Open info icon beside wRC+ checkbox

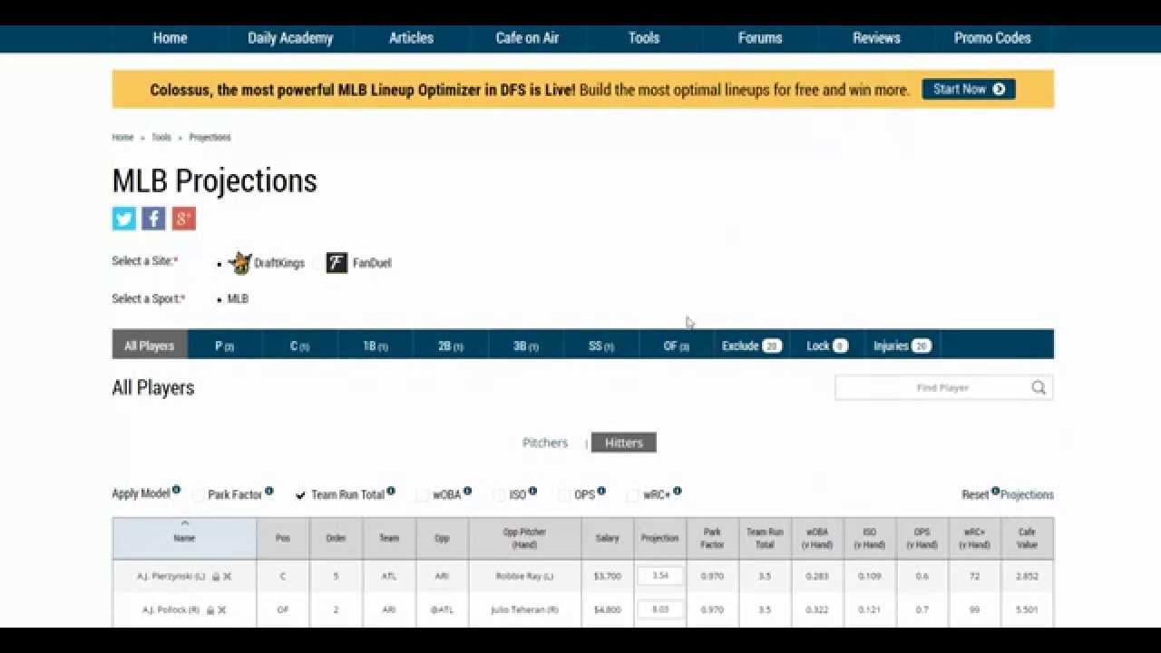click(x=678, y=491)
